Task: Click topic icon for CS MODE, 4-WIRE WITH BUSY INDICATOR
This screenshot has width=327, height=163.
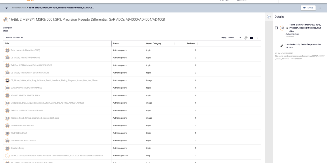Action: click(x=7, y=73)
